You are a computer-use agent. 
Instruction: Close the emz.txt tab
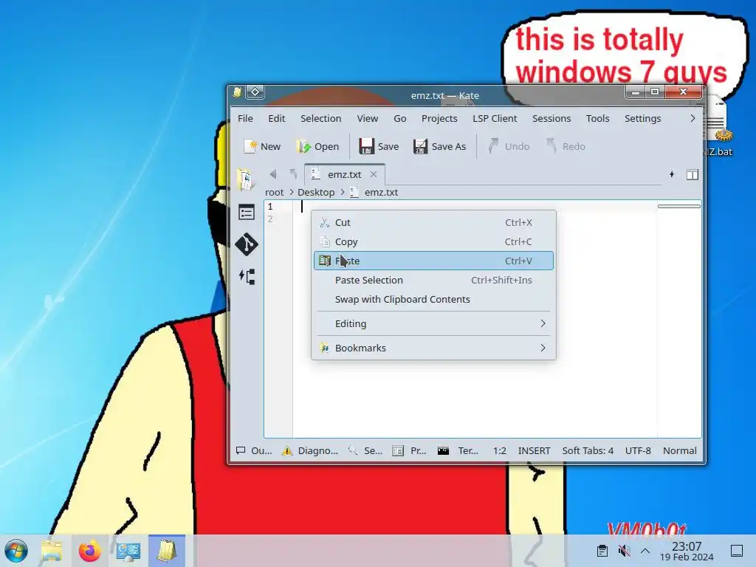tap(373, 174)
